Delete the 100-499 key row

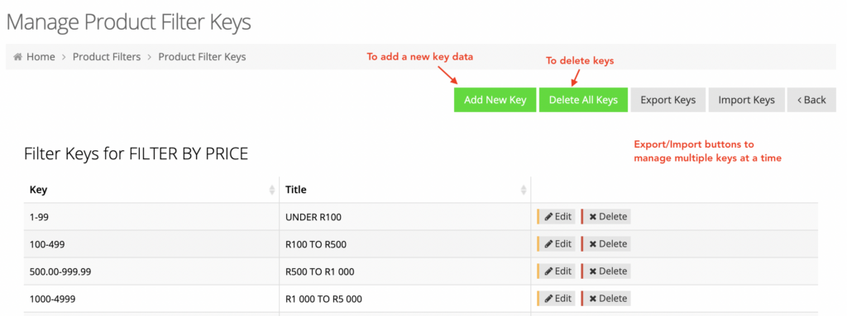tap(606, 243)
